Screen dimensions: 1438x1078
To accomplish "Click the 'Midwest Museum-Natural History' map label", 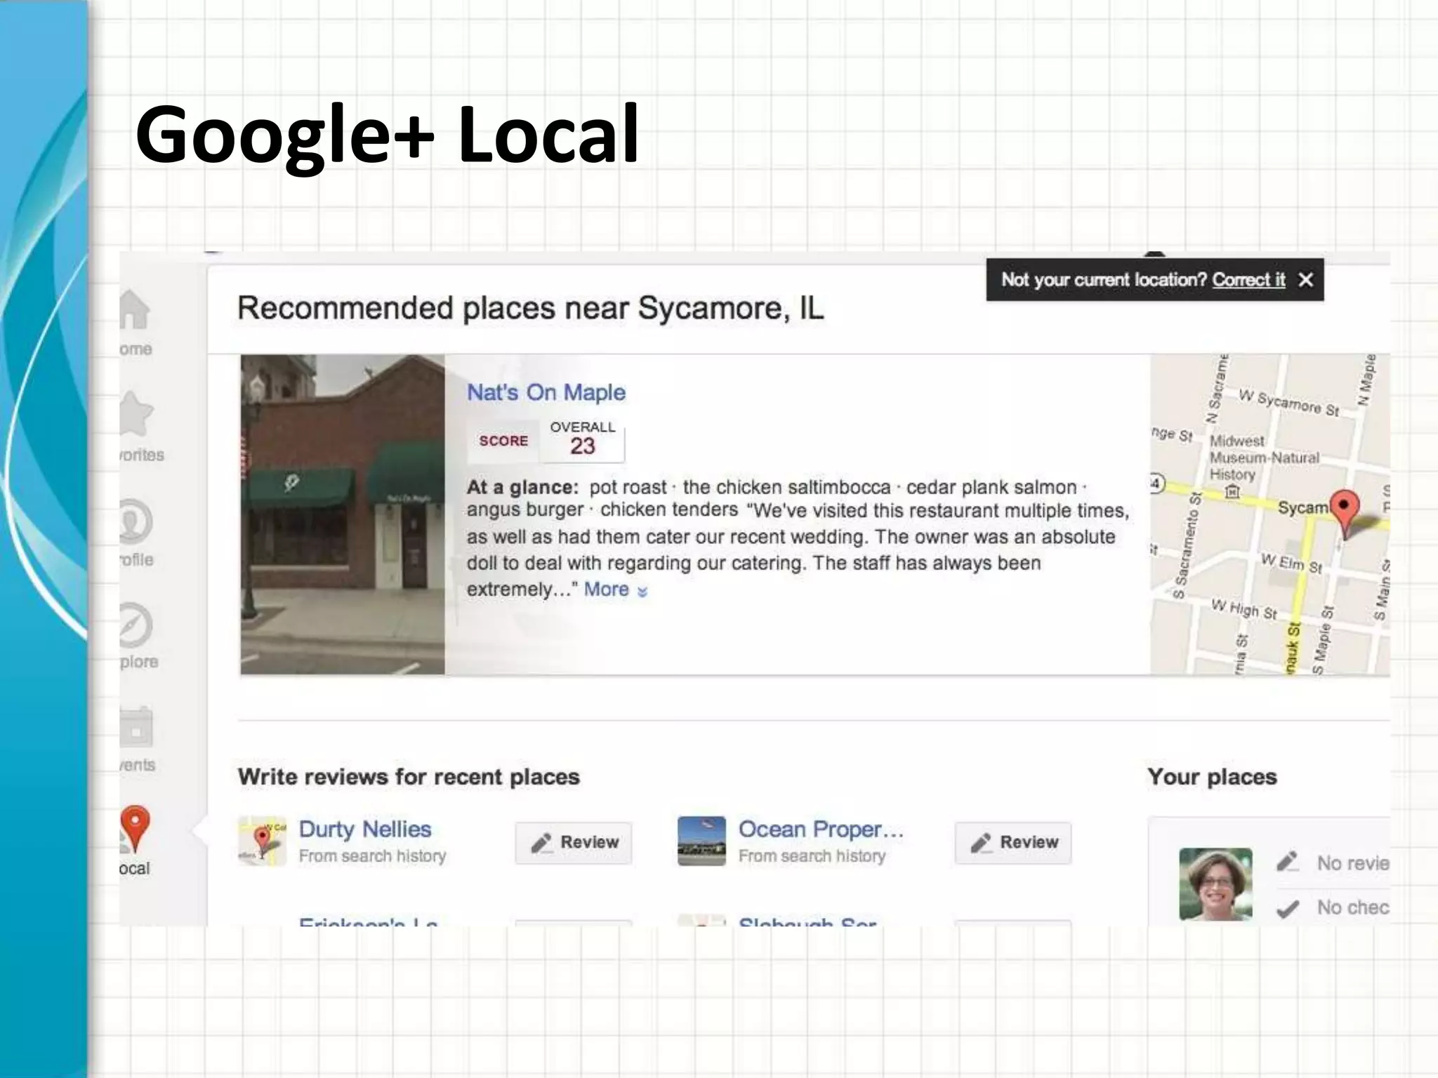I will coord(1264,458).
